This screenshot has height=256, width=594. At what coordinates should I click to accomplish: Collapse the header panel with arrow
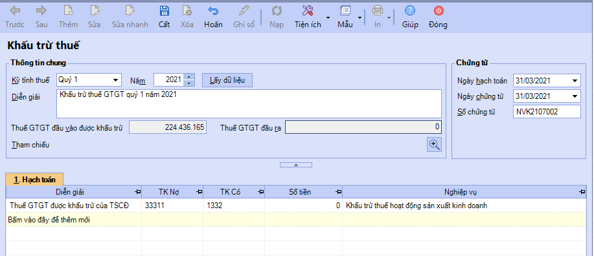296,165
